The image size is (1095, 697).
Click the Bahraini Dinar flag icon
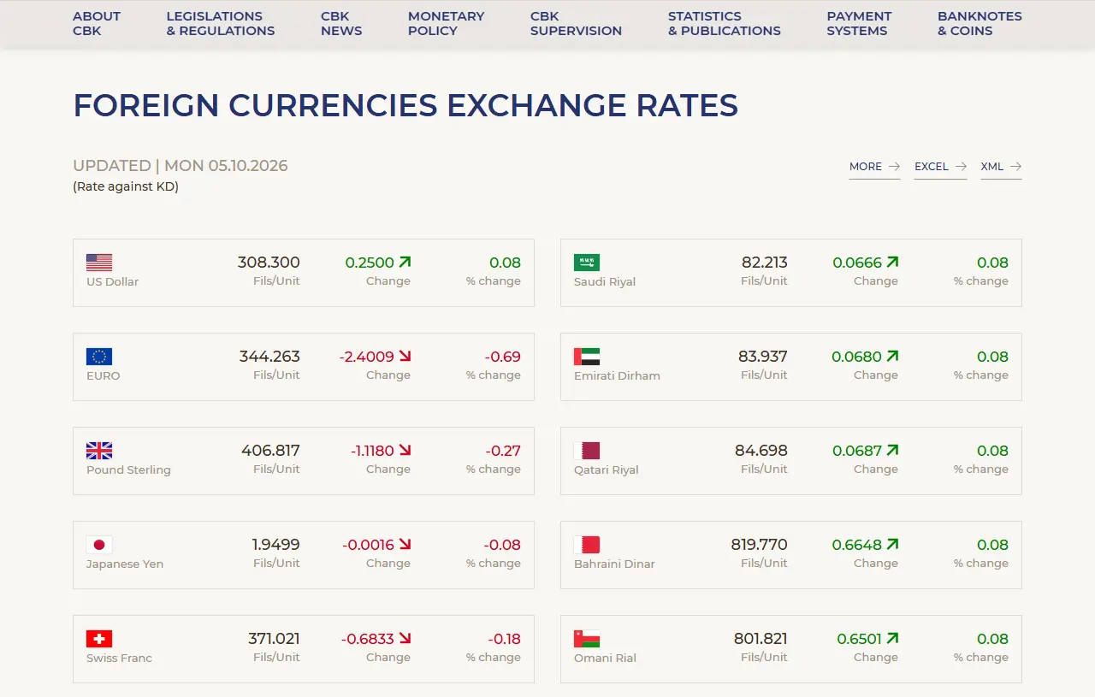(587, 545)
